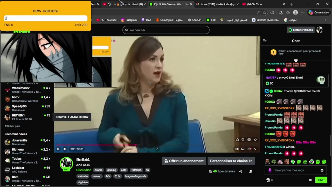Click Personnaliser ta chaîne button
The width and height of the screenshot is (332, 187).
pyautogui.click(x=231, y=161)
